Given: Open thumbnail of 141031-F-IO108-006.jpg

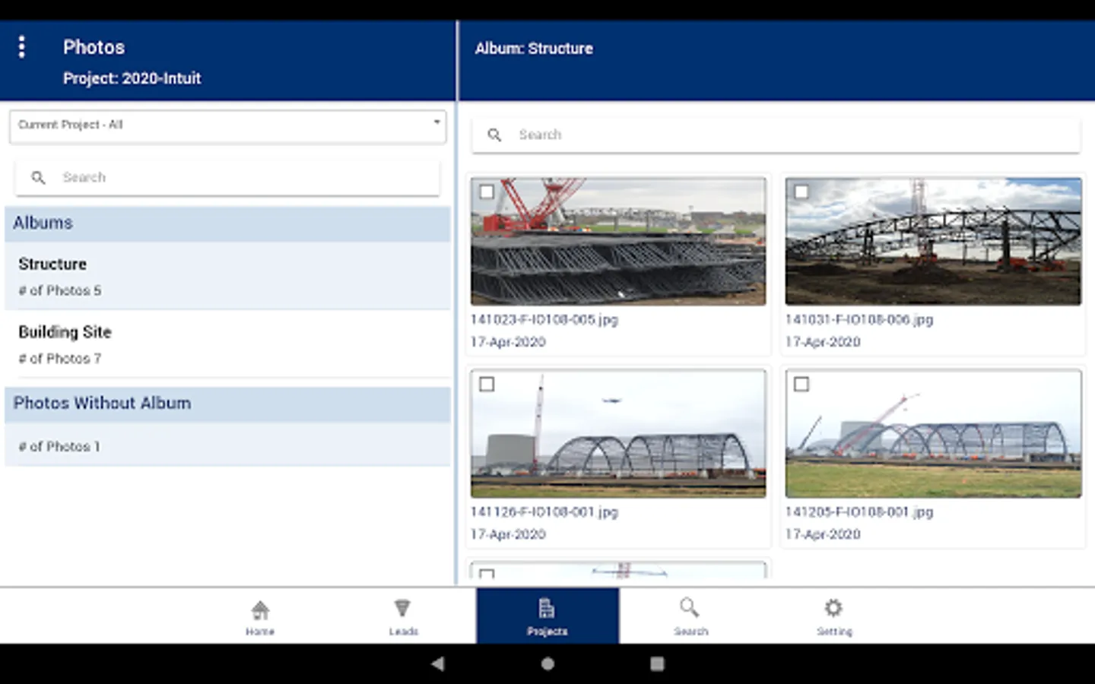Looking at the screenshot, I should [x=933, y=242].
